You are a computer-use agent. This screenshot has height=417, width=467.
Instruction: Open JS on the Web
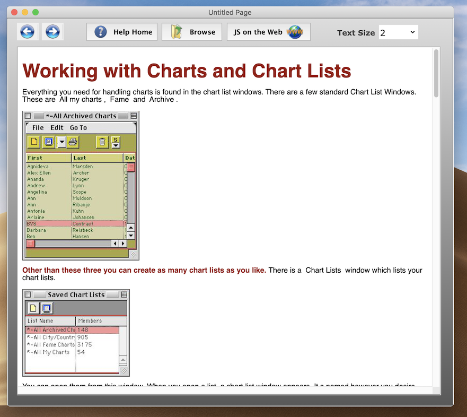click(x=268, y=32)
